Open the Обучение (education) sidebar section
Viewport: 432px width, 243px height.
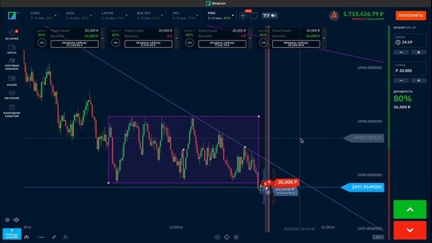[x=12, y=94]
